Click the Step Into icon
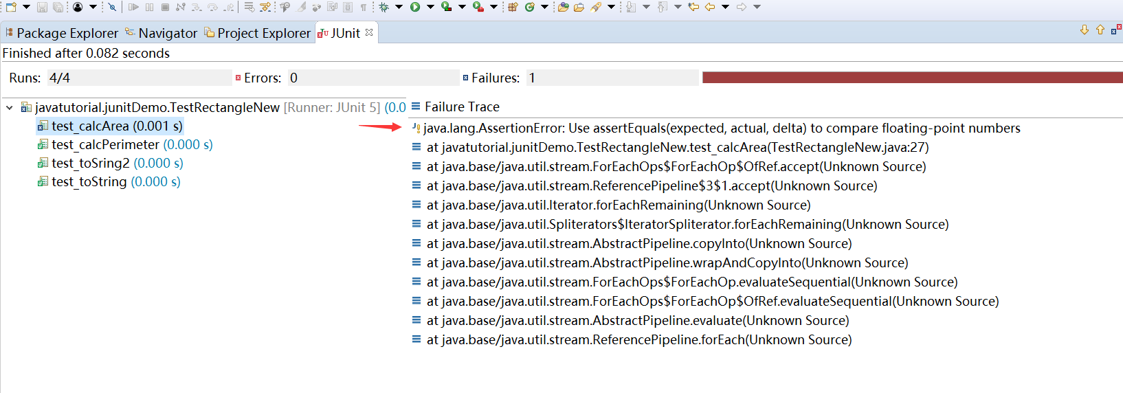1123x393 pixels. pos(197,7)
